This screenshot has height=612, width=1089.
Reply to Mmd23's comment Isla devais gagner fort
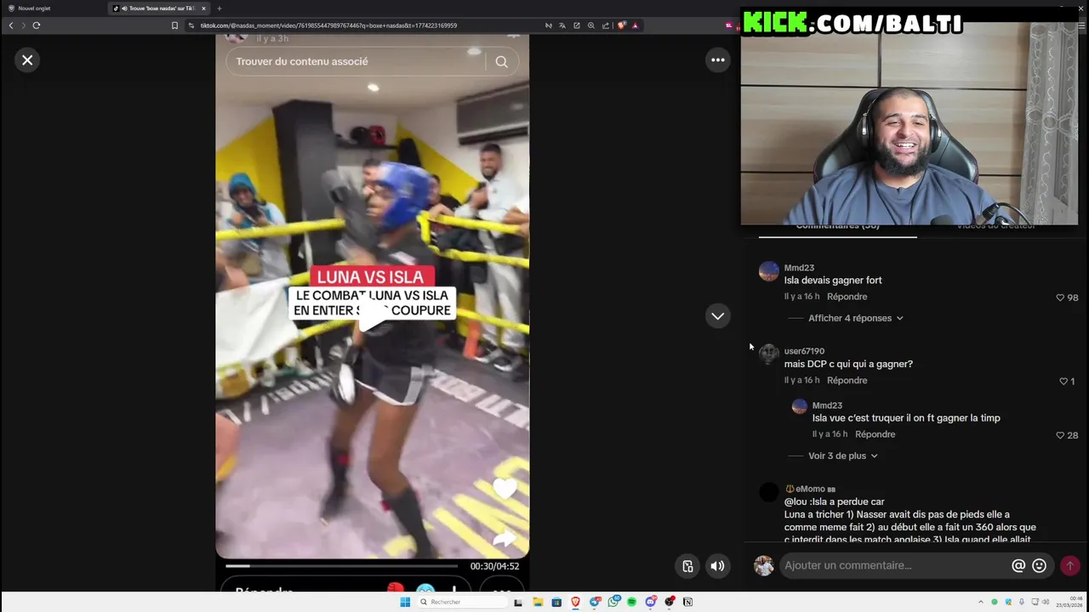[847, 297]
